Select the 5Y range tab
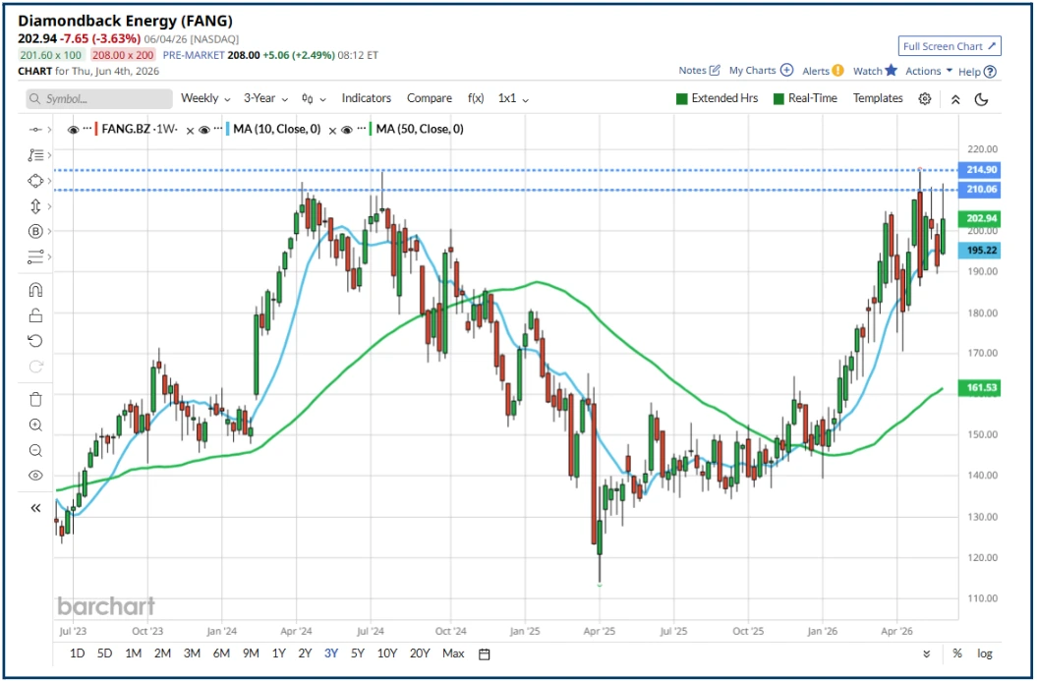The height and width of the screenshot is (681, 1037). coord(358,653)
